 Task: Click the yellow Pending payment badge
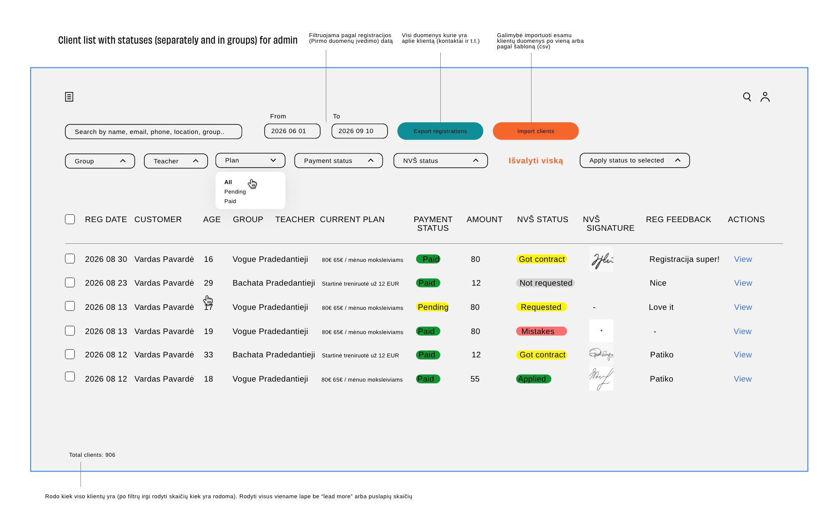(x=433, y=307)
